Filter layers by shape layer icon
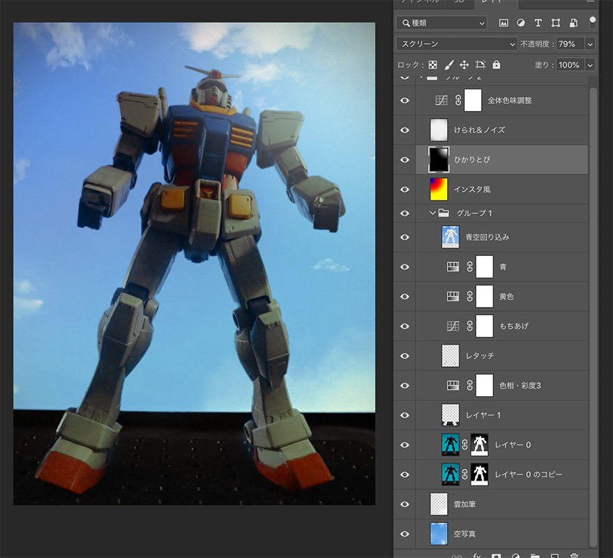613x558 pixels. click(x=555, y=23)
